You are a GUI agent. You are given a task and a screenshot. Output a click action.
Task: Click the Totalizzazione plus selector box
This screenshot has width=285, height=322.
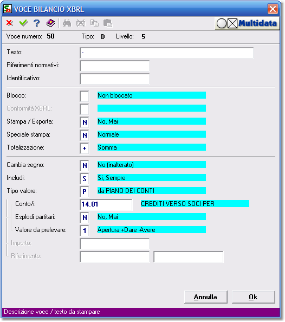pyautogui.click(x=85, y=149)
